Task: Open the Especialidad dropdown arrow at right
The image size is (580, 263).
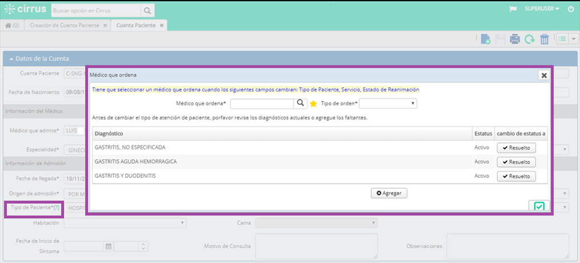Action: [565, 149]
